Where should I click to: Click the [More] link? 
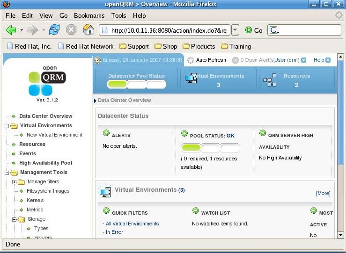click(323, 193)
